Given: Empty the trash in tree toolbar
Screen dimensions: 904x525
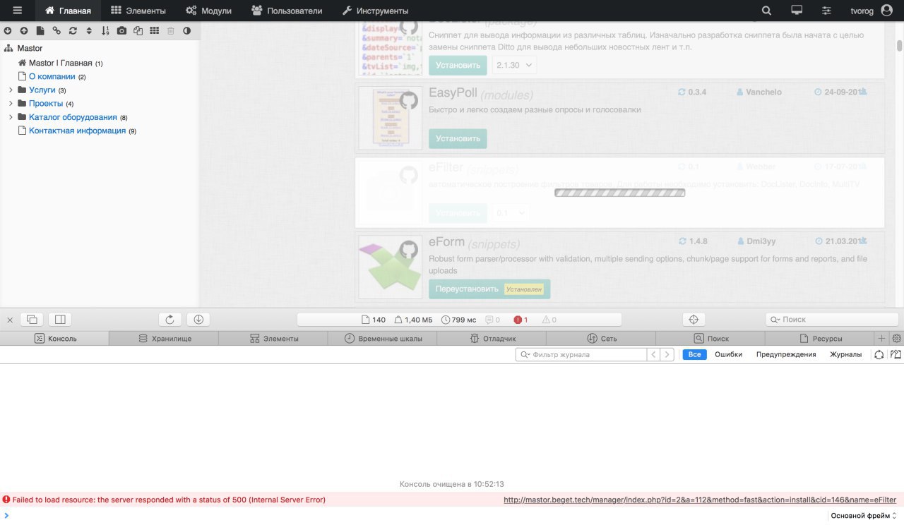Looking at the screenshot, I should (x=170, y=31).
